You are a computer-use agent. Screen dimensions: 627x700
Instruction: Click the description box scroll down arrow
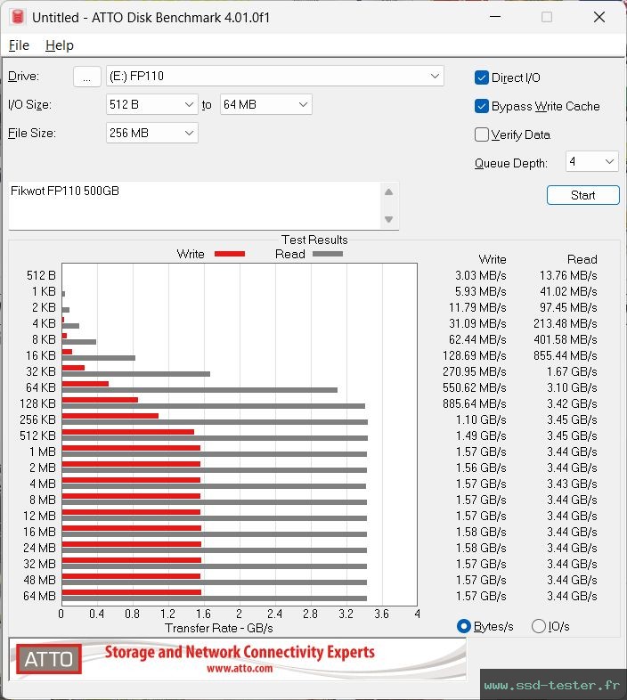[x=388, y=219]
